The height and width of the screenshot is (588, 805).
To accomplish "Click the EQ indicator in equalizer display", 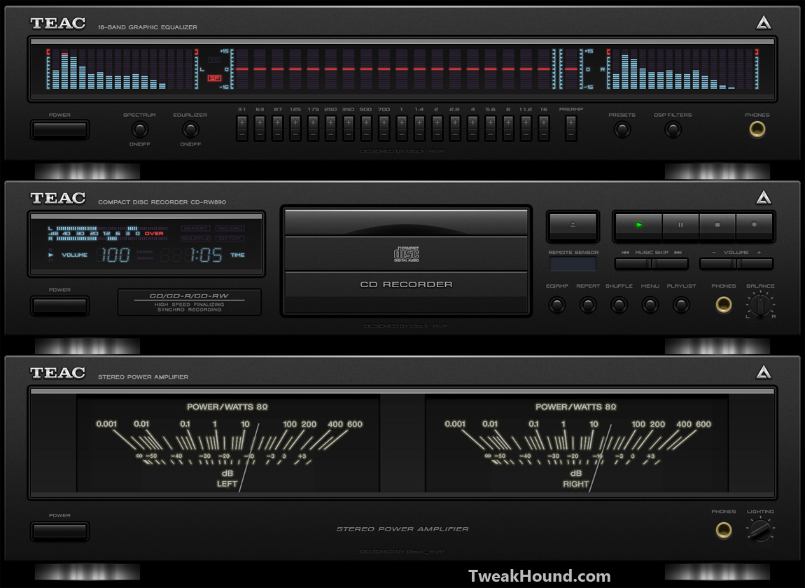I will tap(214, 60).
